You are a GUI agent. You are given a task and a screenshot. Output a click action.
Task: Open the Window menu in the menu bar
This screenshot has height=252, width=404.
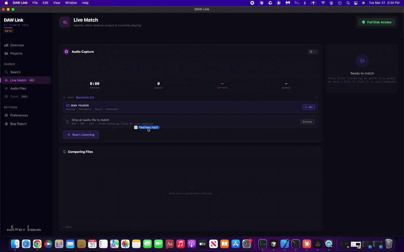71,2
